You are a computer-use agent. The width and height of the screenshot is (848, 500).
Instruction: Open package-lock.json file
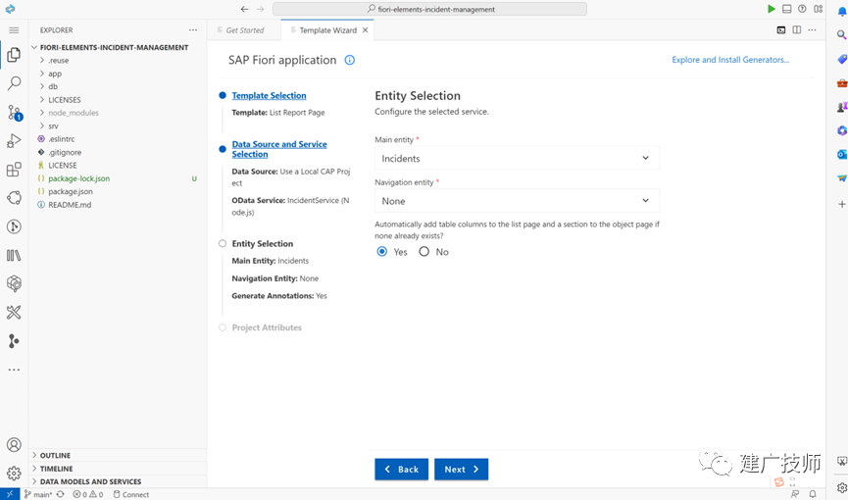(x=78, y=178)
